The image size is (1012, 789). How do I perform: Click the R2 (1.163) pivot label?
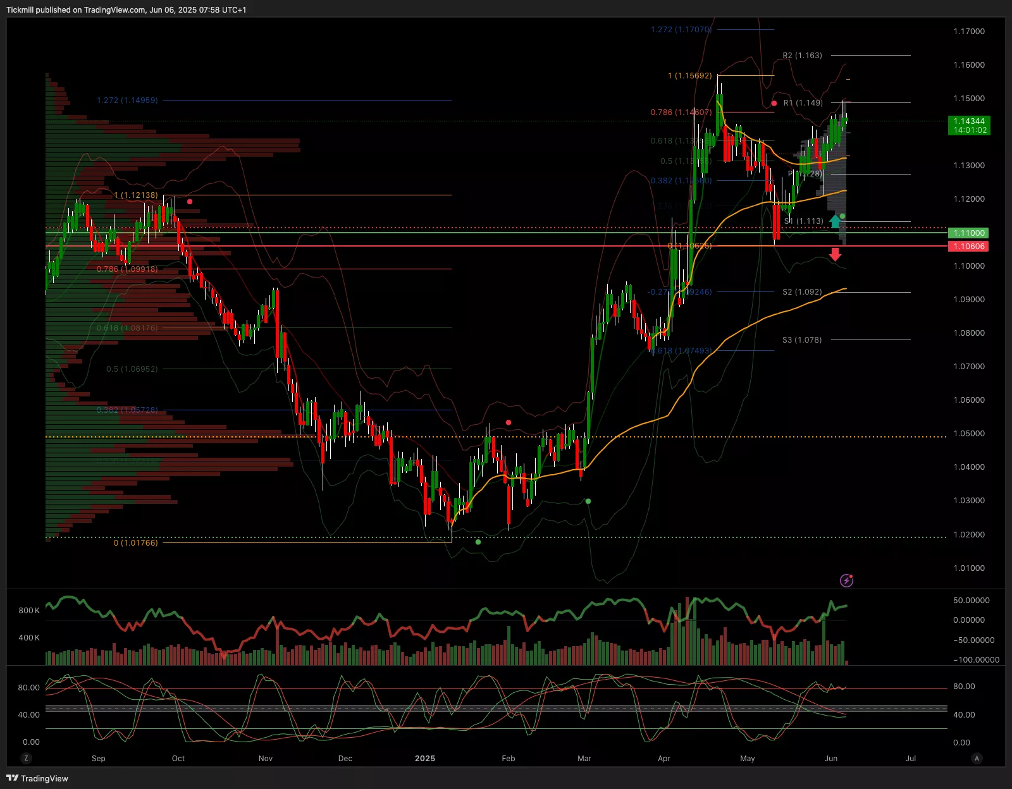(802, 56)
